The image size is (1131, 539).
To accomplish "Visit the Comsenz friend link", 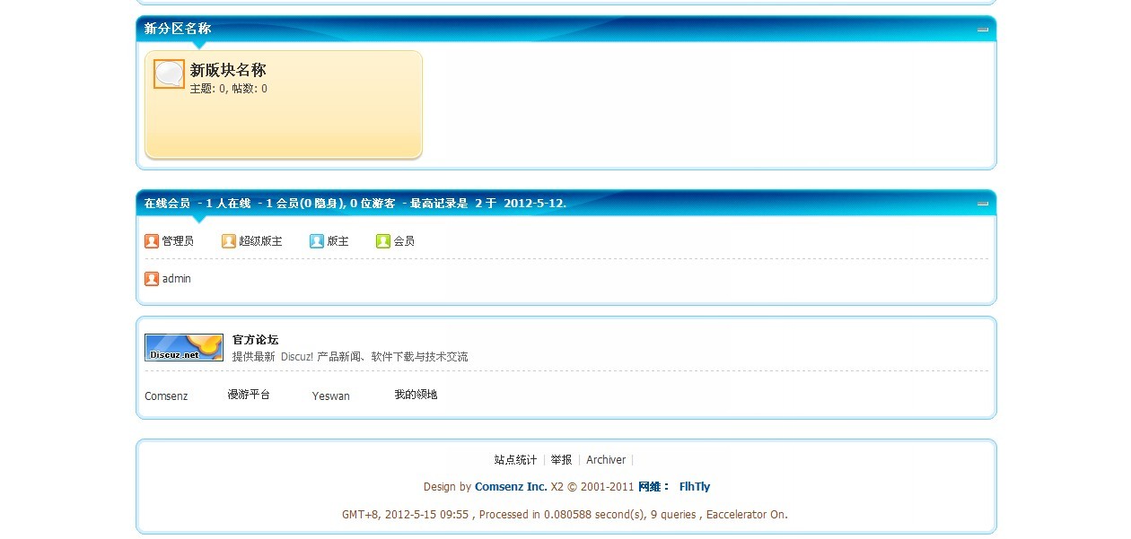I will pos(166,396).
